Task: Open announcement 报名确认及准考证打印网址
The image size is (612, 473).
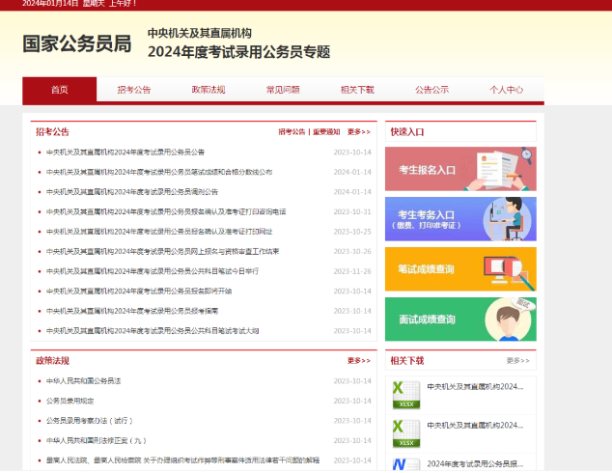Action: coord(159,232)
